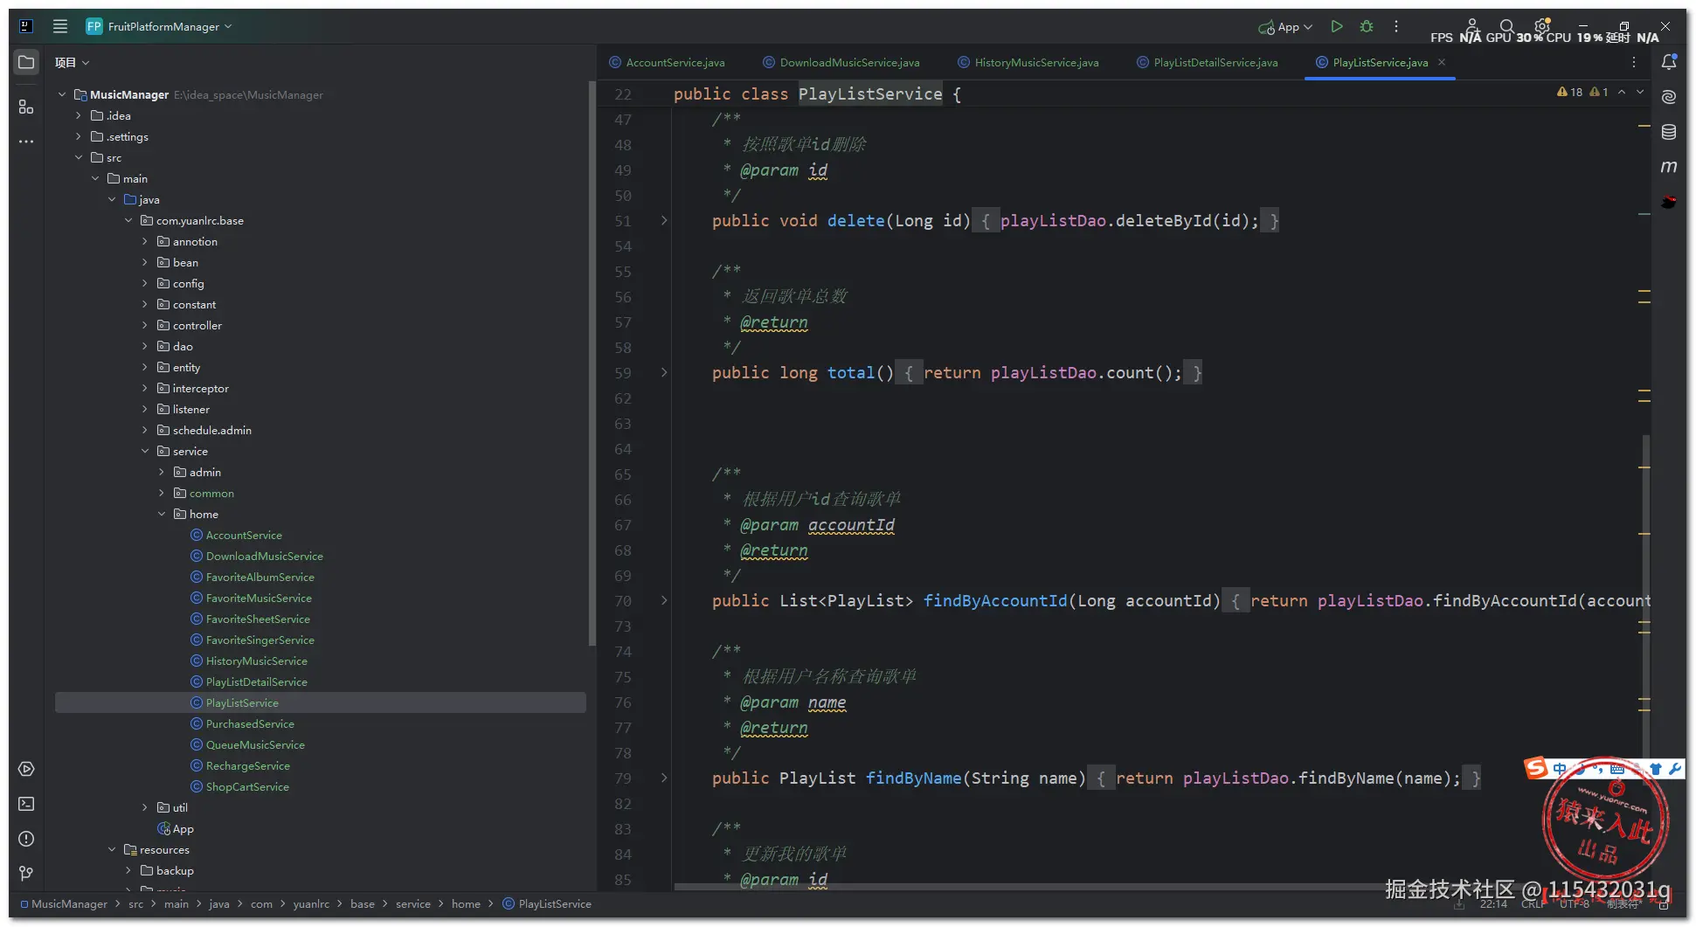Unfold the delete method body at line 51
This screenshot has width=1696, height=927.
pos(664,221)
